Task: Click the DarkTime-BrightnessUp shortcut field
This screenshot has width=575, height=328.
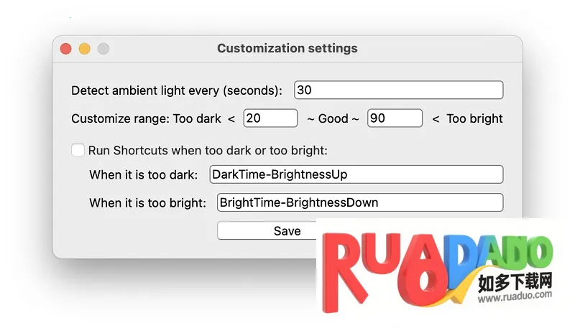Action: 356,174
